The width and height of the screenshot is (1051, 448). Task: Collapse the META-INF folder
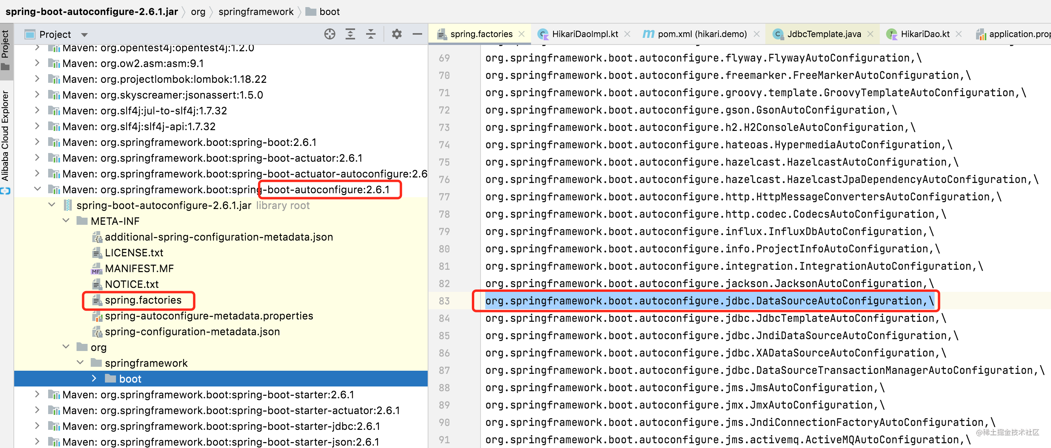coord(66,221)
